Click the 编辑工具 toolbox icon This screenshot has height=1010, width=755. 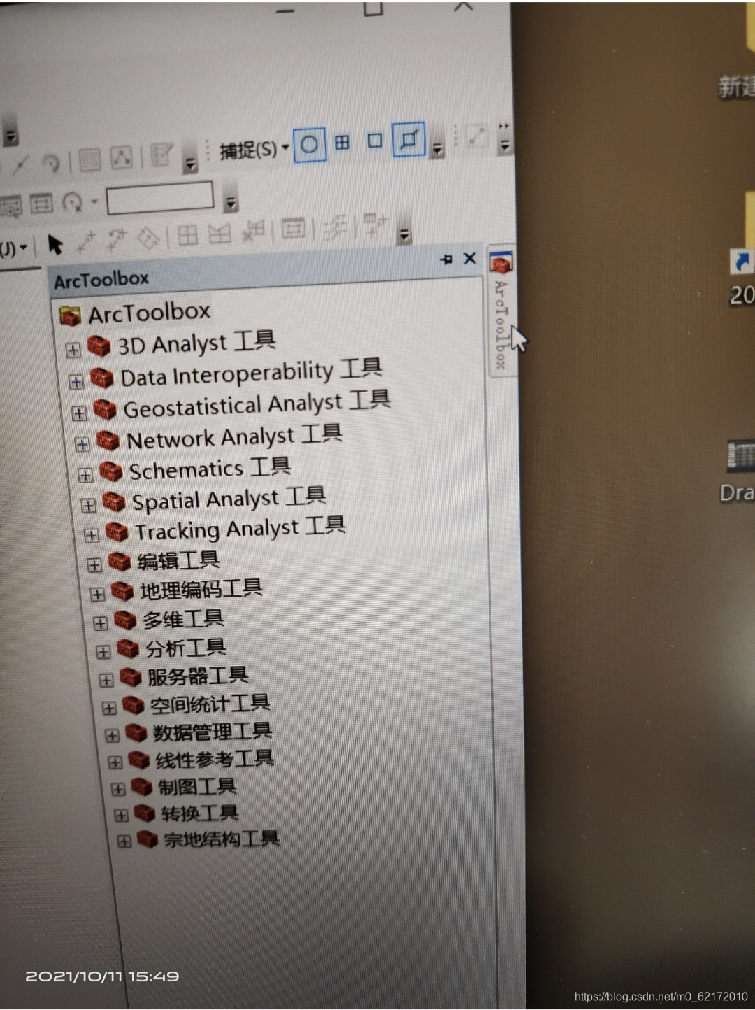pos(120,562)
